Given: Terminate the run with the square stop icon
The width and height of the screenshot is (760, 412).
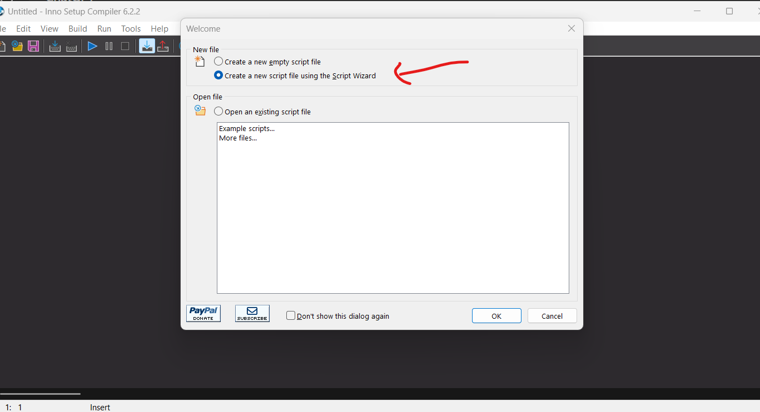Looking at the screenshot, I should [x=125, y=46].
